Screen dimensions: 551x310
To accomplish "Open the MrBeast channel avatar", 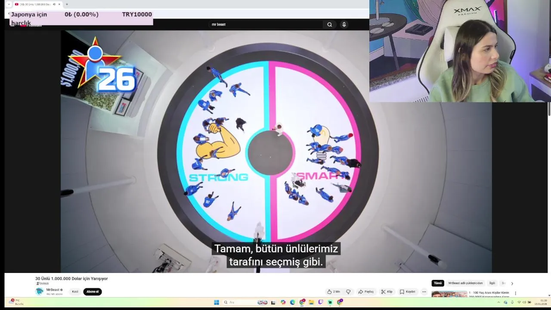I will 40,291.
